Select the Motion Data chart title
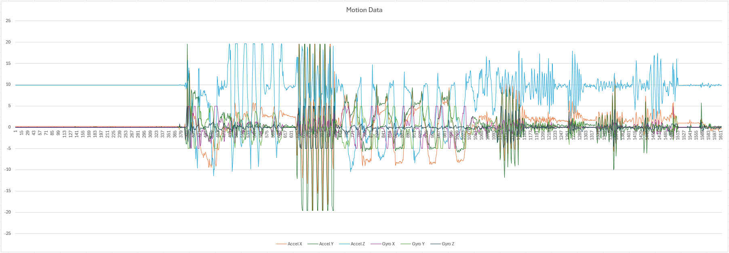 click(364, 10)
